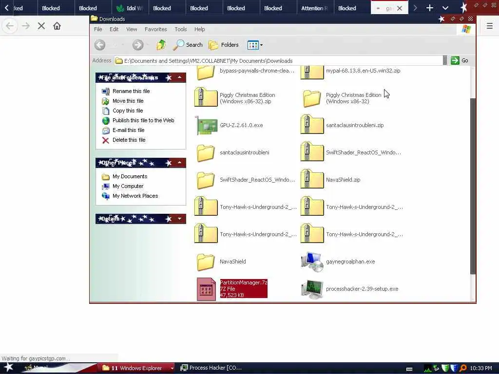Switch to the Idol W browser tab
Screen dimensions: 499x374
(130, 8)
